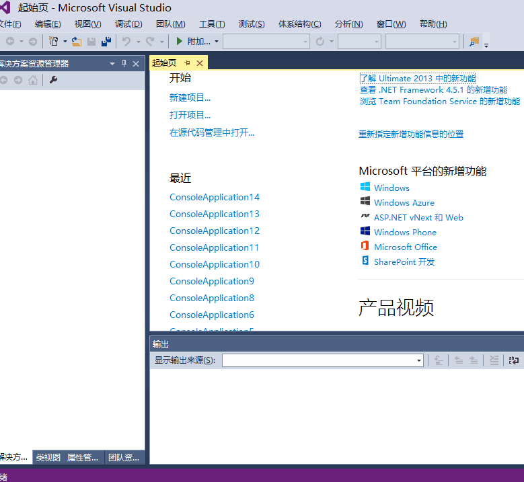
Task: Open the Debug (调试) menu
Action: (x=128, y=24)
